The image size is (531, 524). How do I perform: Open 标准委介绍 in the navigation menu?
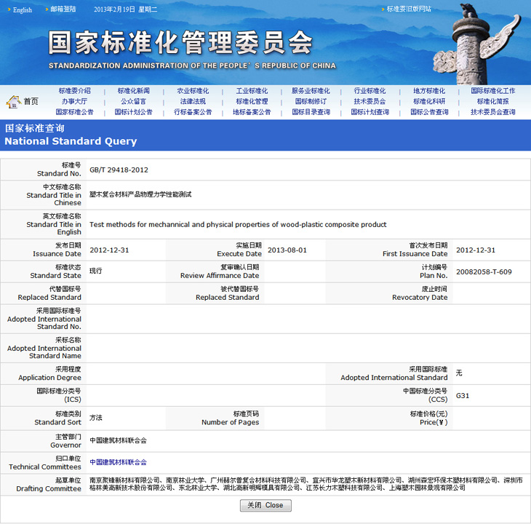tap(75, 91)
